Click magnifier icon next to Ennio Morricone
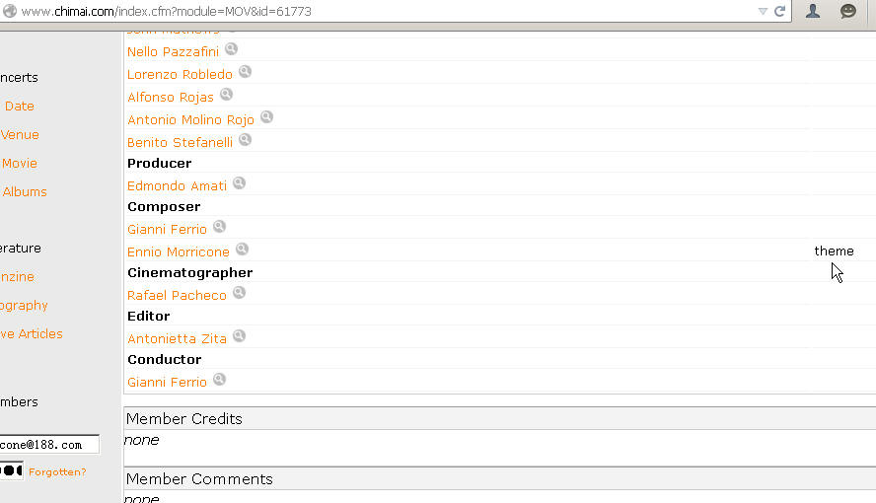The height and width of the screenshot is (503, 876). pyautogui.click(x=242, y=250)
